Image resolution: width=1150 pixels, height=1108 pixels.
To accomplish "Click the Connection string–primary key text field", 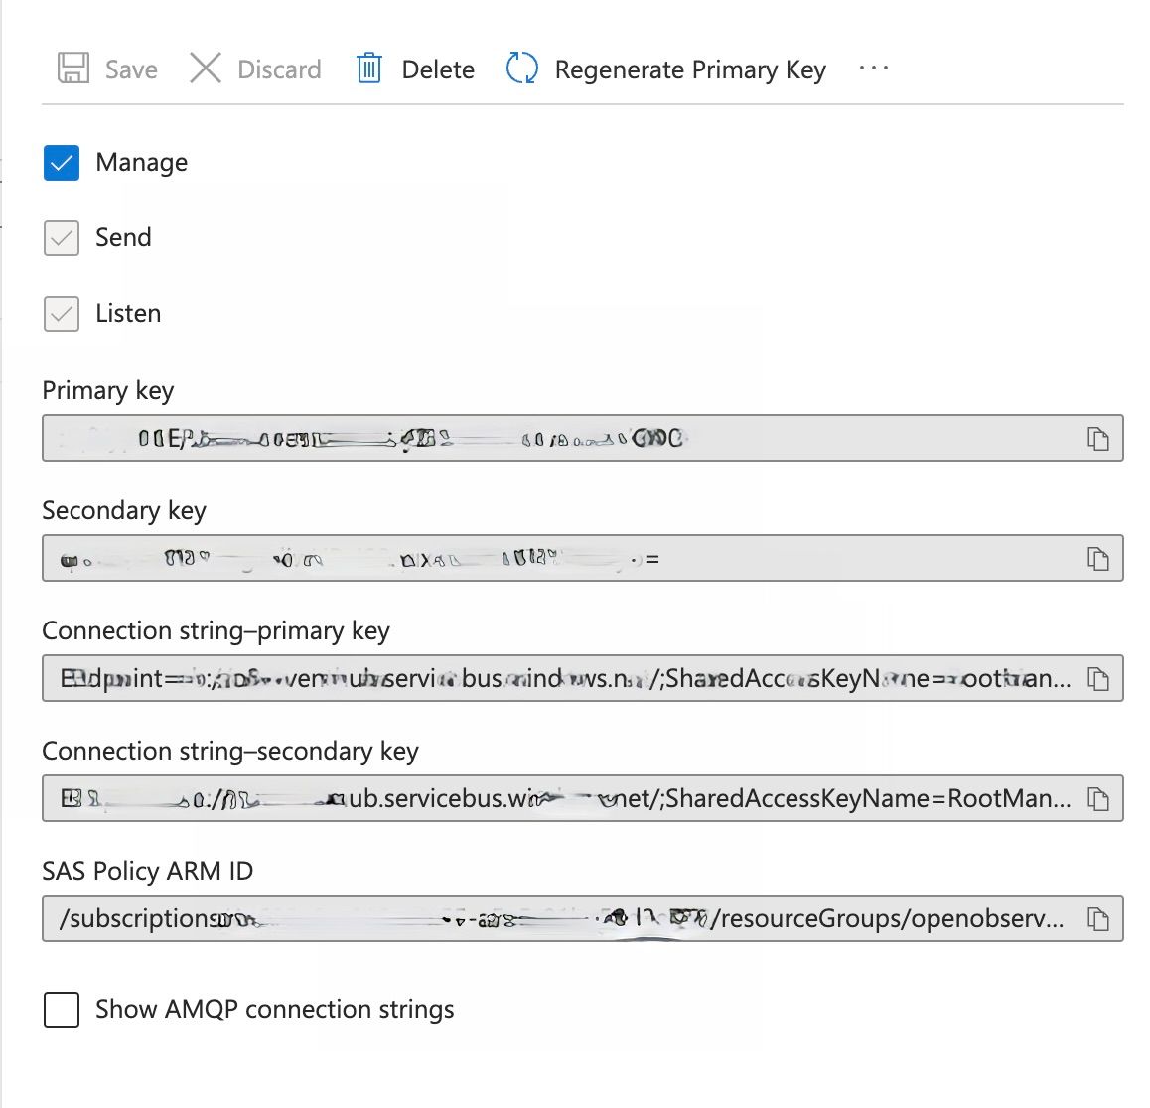I will (556, 679).
